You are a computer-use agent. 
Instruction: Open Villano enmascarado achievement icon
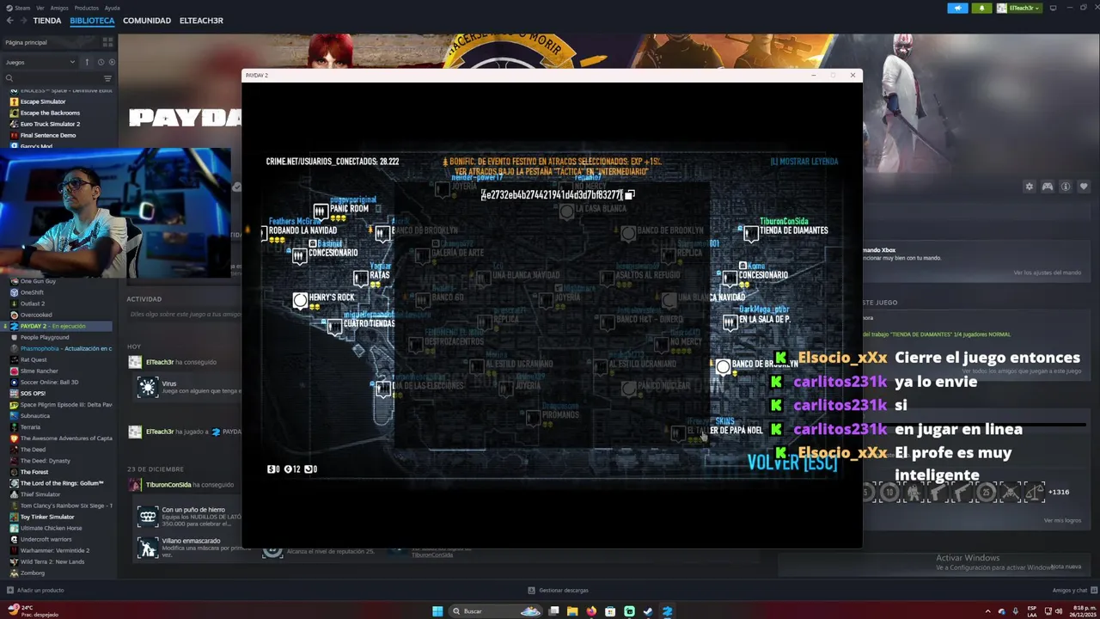(148, 547)
